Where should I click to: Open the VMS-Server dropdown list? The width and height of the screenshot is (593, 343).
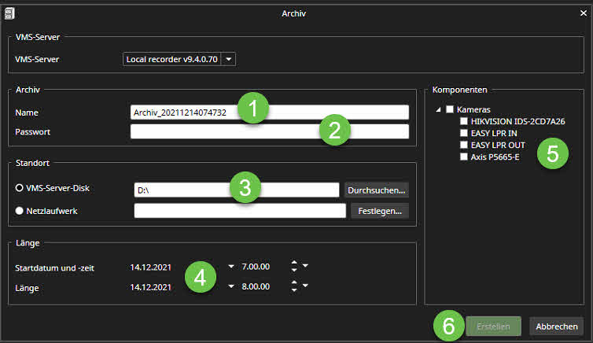tap(229, 59)
